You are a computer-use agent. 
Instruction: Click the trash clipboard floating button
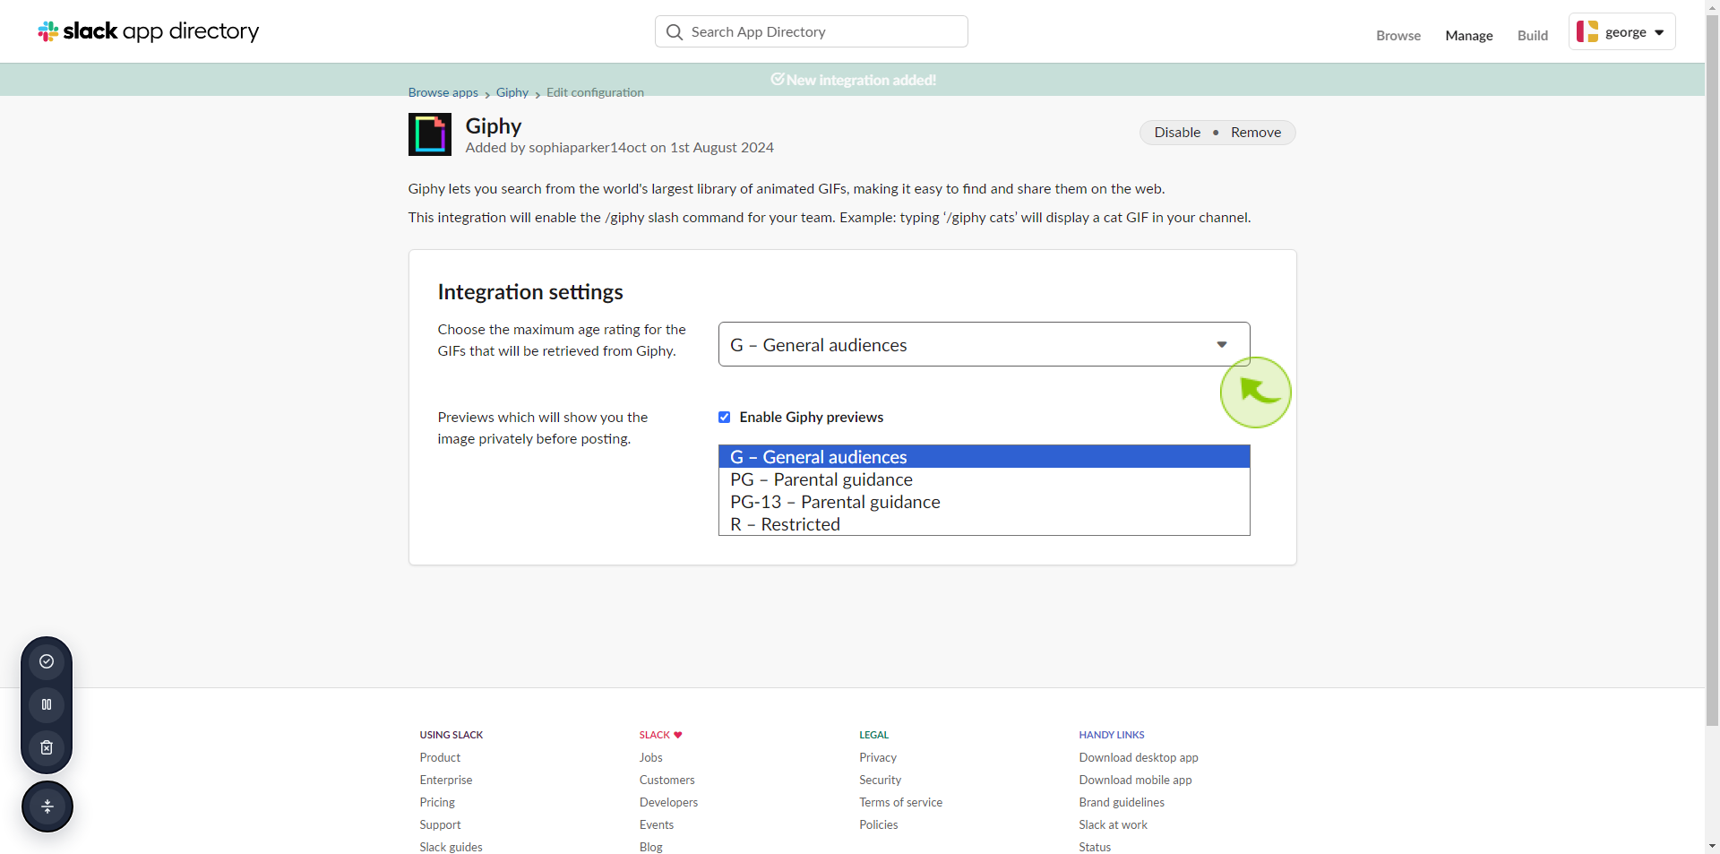click(47, 747)
